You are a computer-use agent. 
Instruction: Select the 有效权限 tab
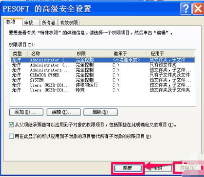[69, 23]
